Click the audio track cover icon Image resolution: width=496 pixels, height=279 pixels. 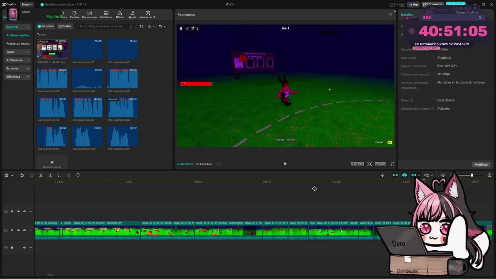pos(6,247)
